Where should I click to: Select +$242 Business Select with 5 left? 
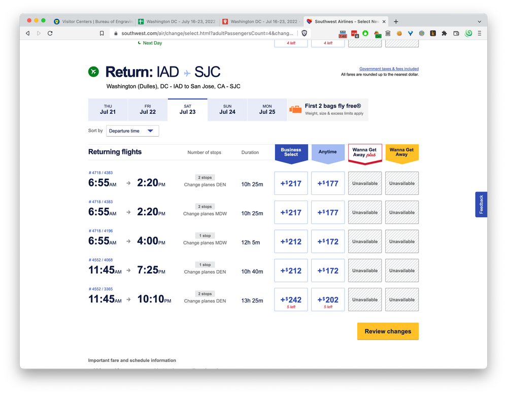(291, 300)
